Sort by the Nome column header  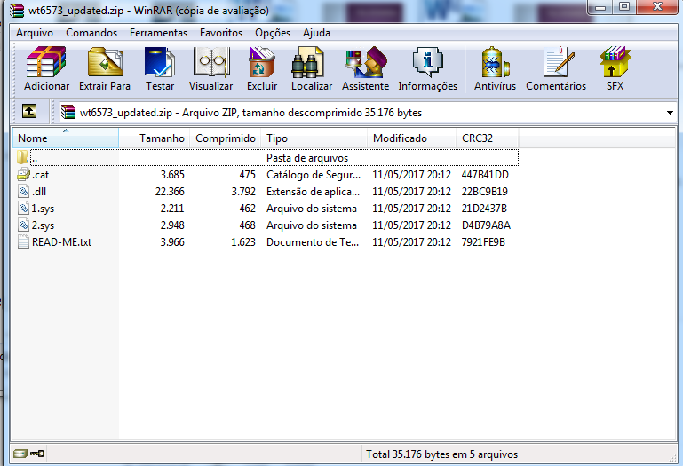click(x=66, y=138)
